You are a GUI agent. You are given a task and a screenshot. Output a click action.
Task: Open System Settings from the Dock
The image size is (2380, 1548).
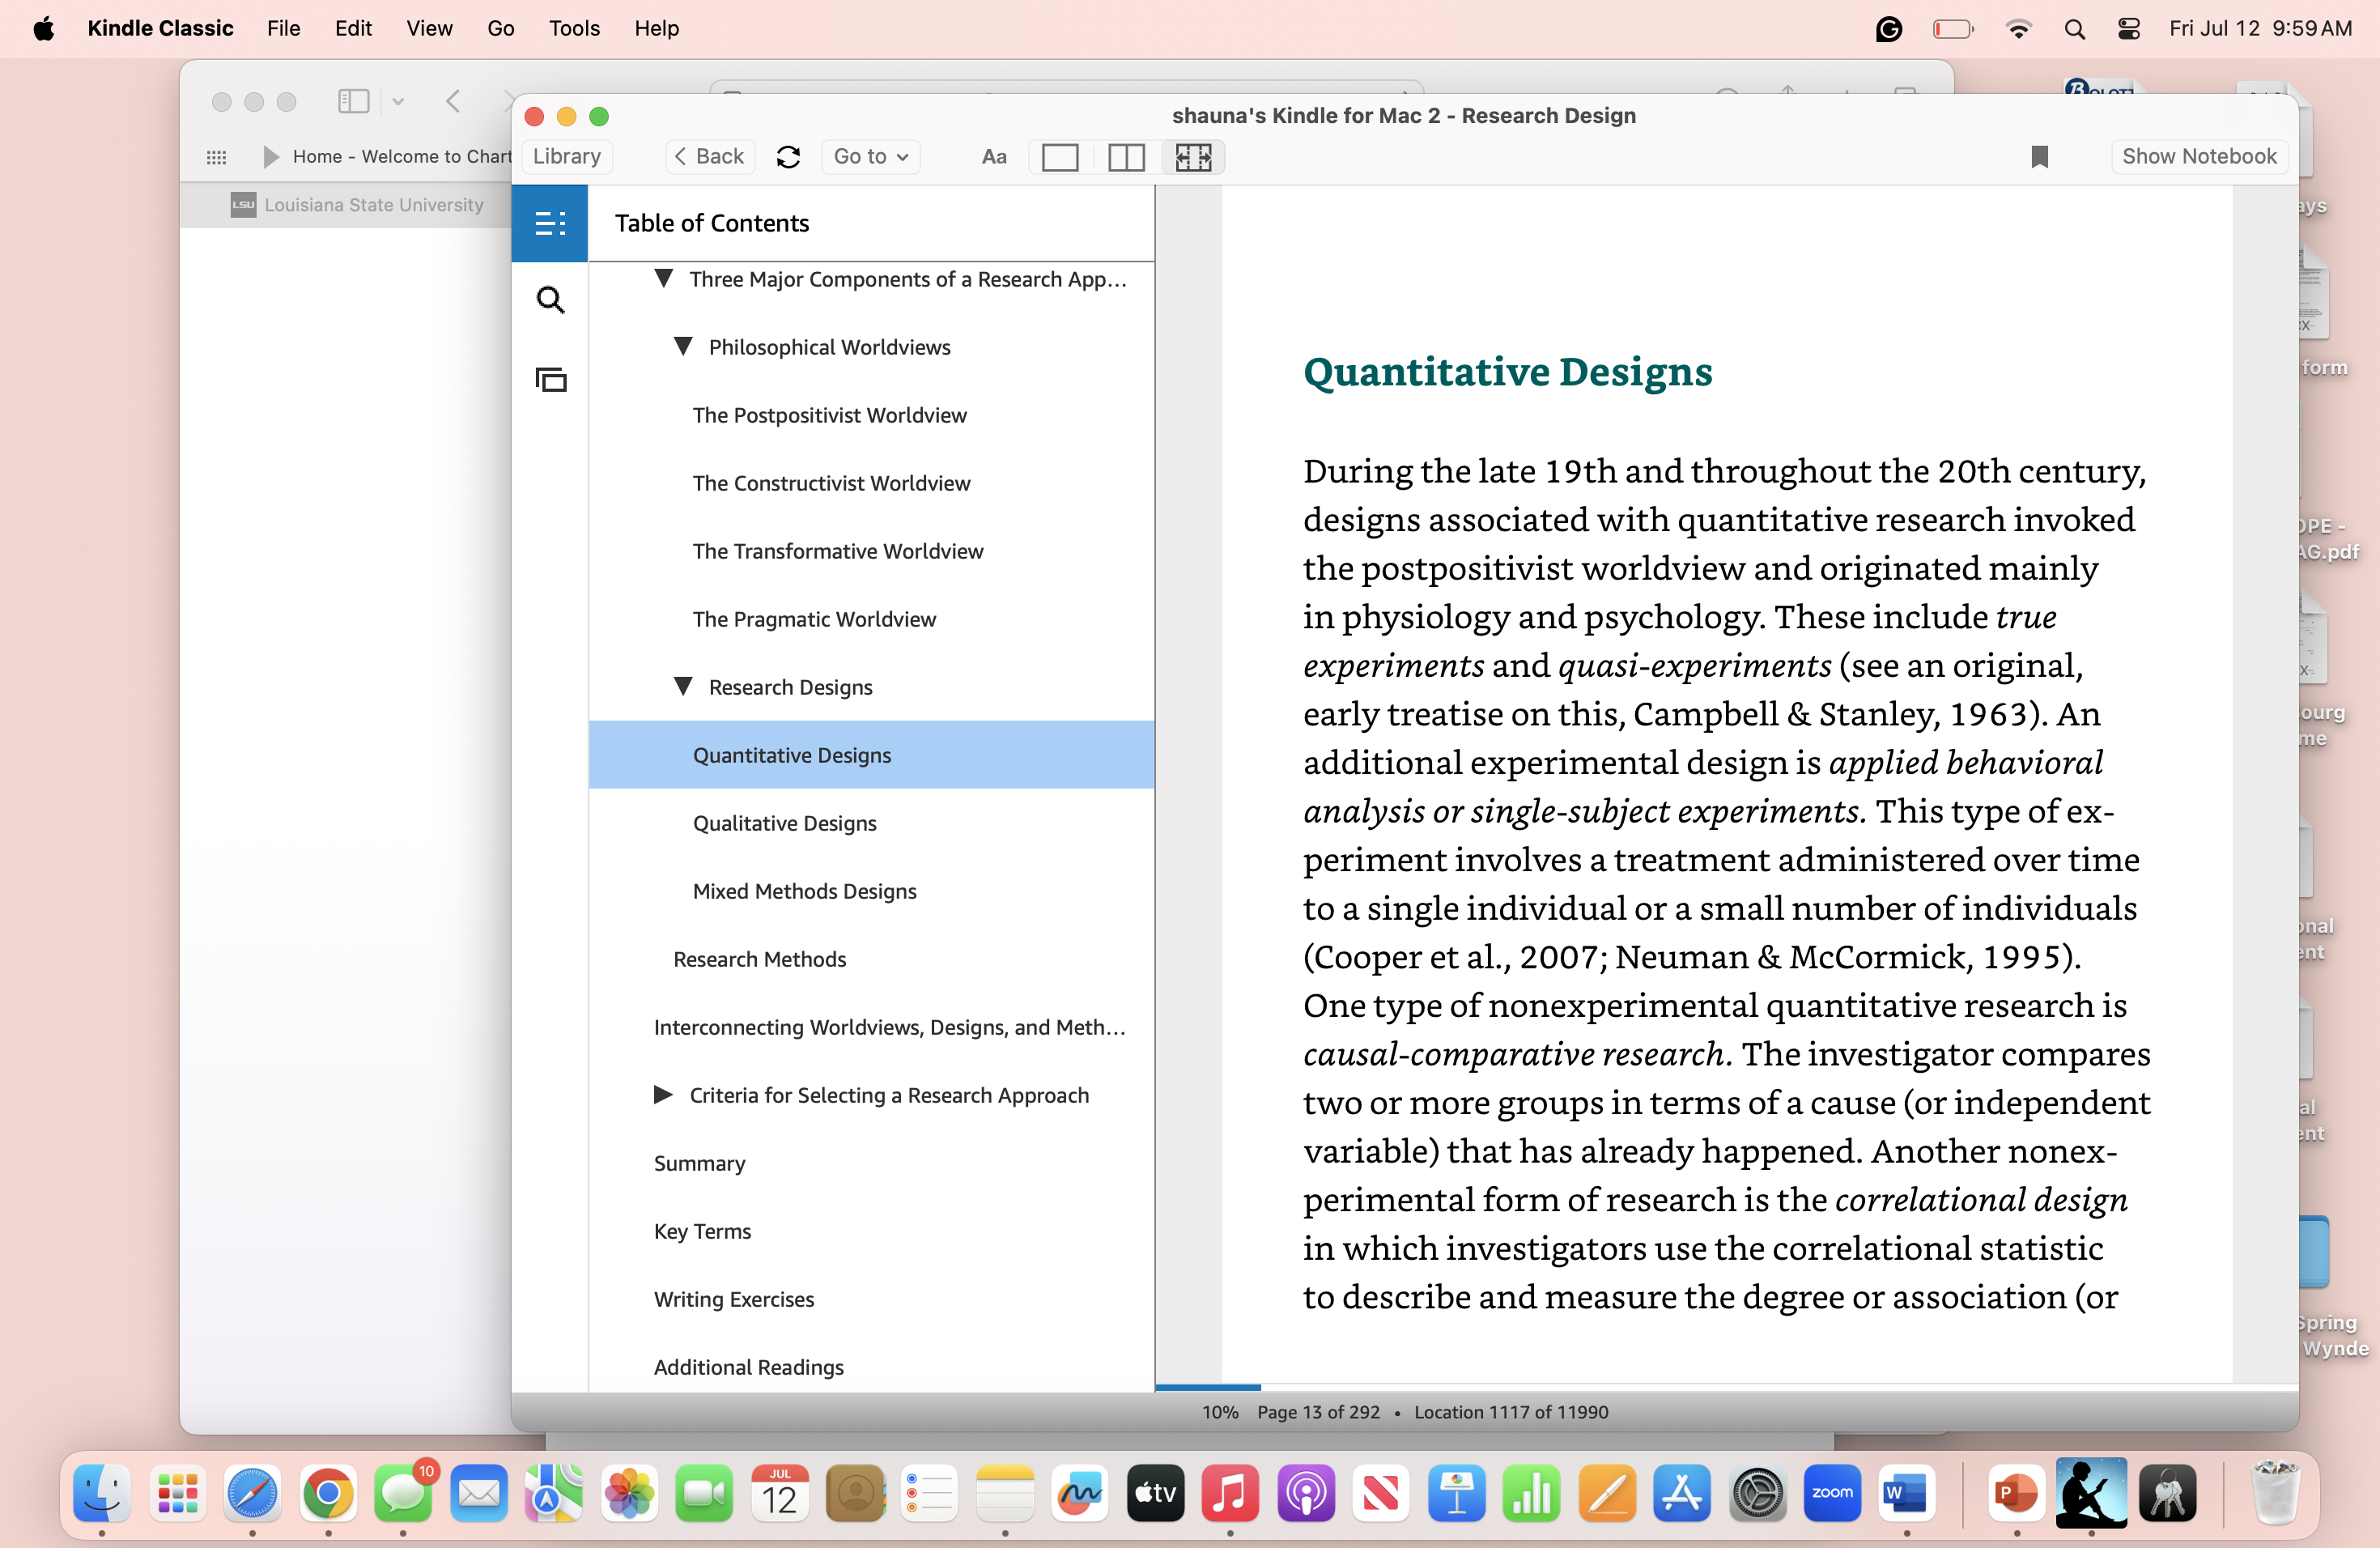(1758, 1493)
